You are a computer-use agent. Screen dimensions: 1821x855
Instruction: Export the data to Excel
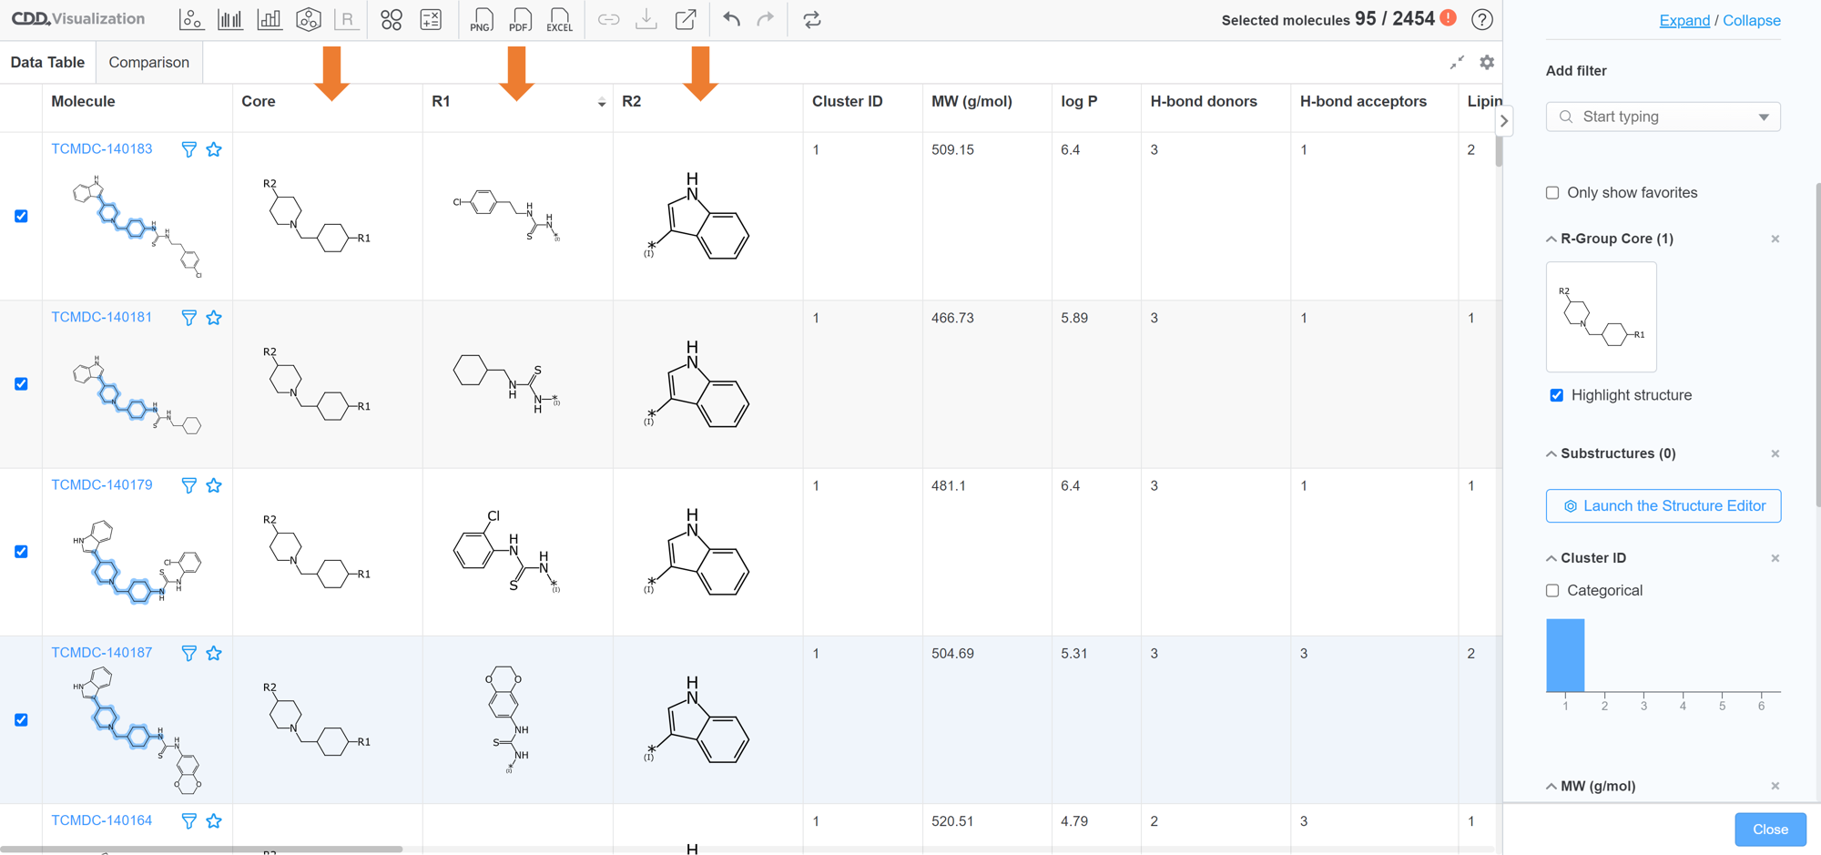pos(559,20)
